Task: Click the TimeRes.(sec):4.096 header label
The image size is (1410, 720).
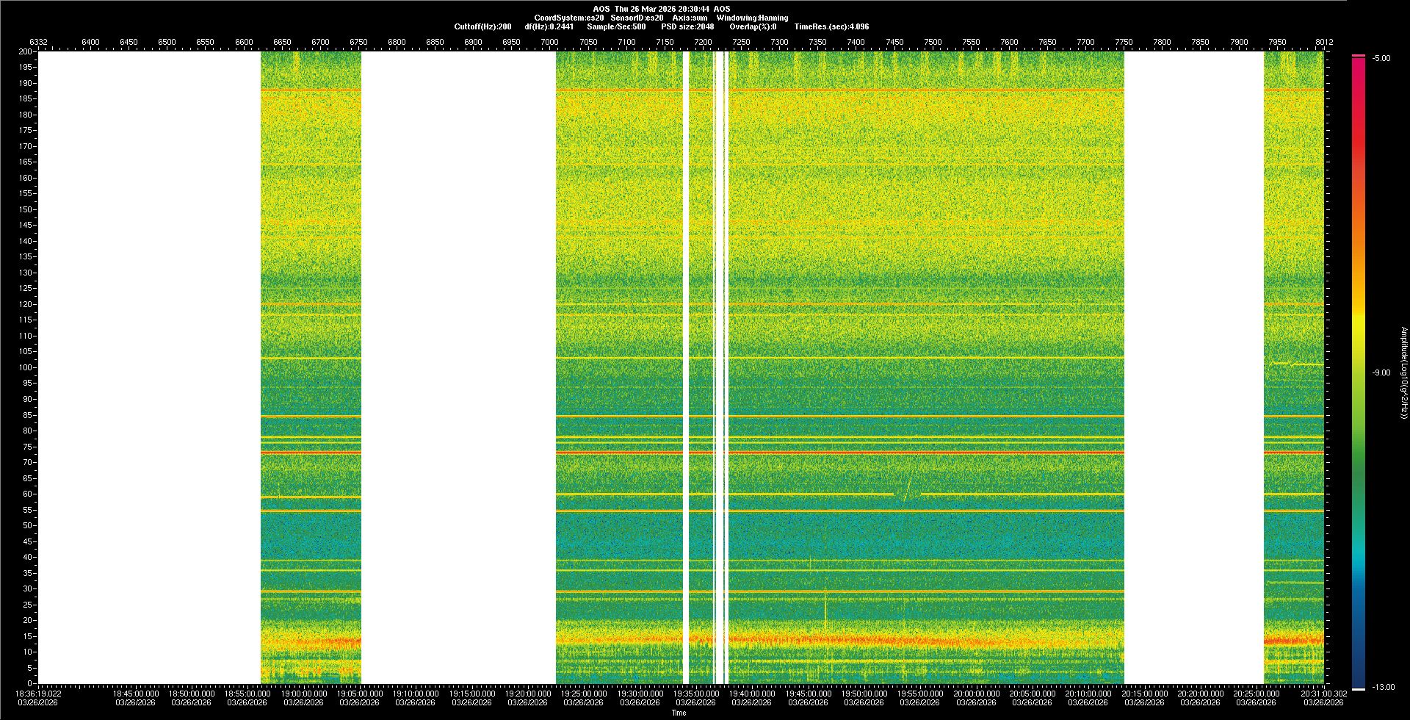Action: (831, 26)
